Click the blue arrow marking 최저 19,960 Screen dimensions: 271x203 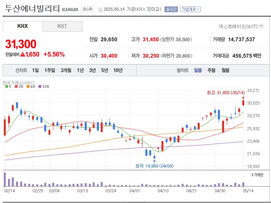[154, 161]
